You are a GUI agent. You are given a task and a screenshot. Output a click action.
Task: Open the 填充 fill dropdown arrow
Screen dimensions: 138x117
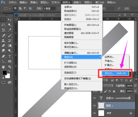coord(135,91)
